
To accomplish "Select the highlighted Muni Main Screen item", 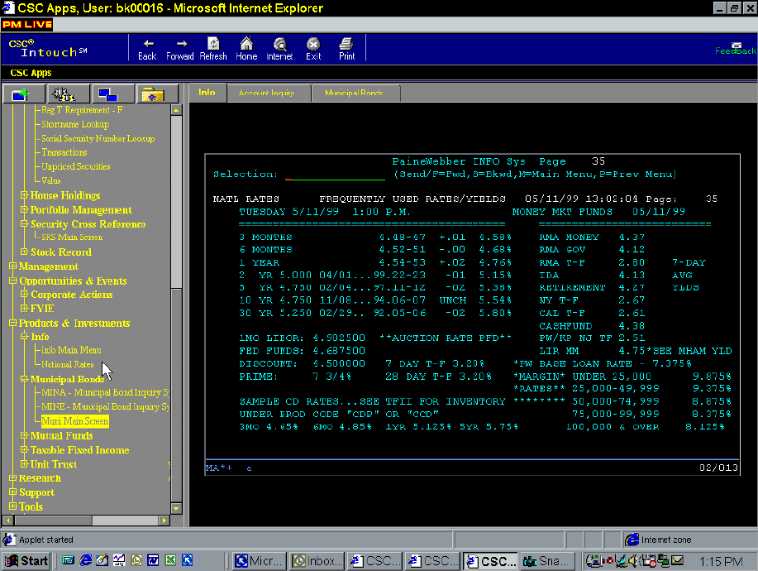I will 75,421.
